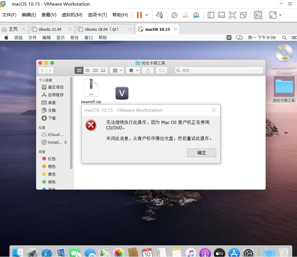This screenshot has width=297, height=257.
Task: Close the VMware error dialog
Action: [214, 110]
